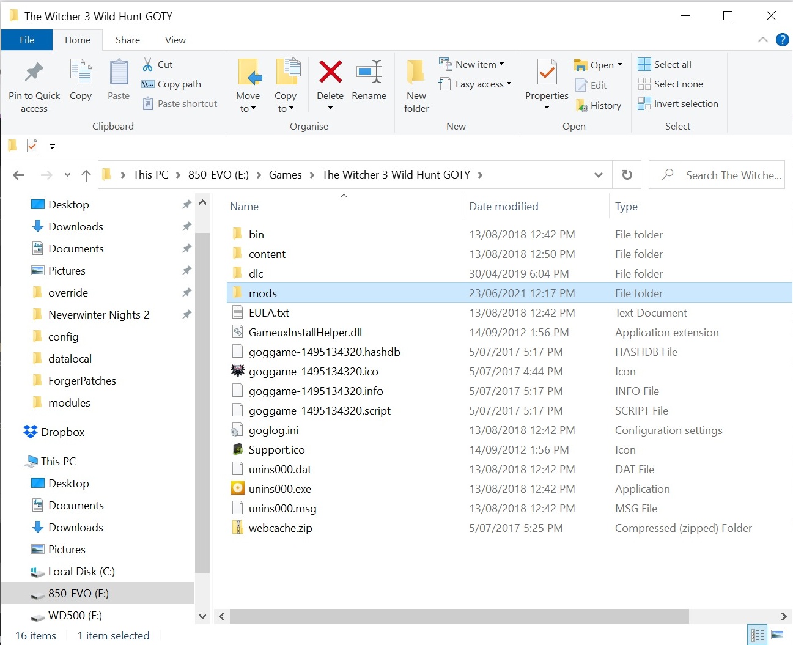Click Paste shortcut
793x645 pixels.
[180, 103]
